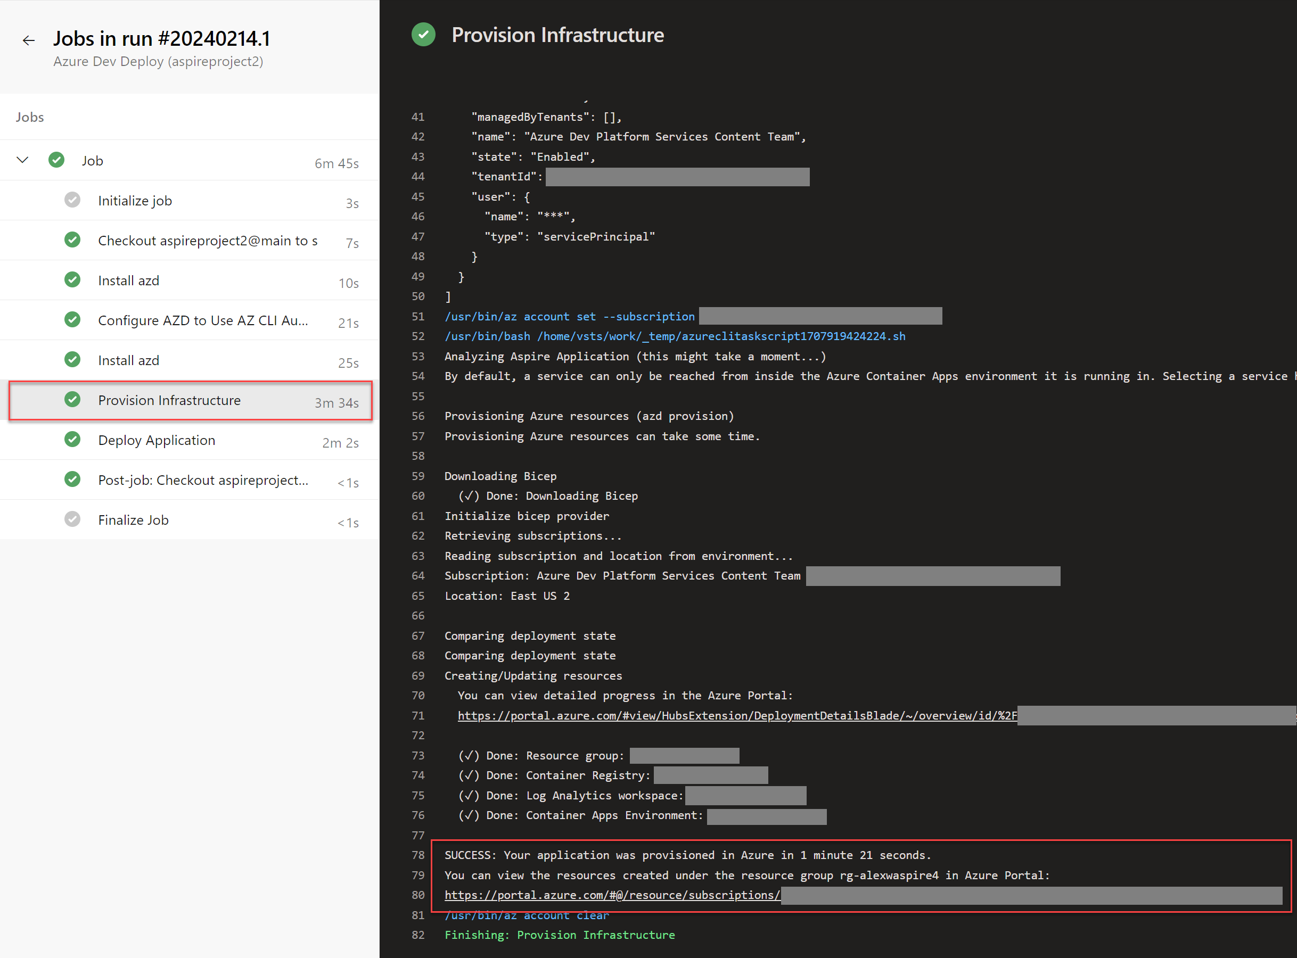Select the Deploy Application step
Viewport: 1297px width, 958px height.
(190, 440)
